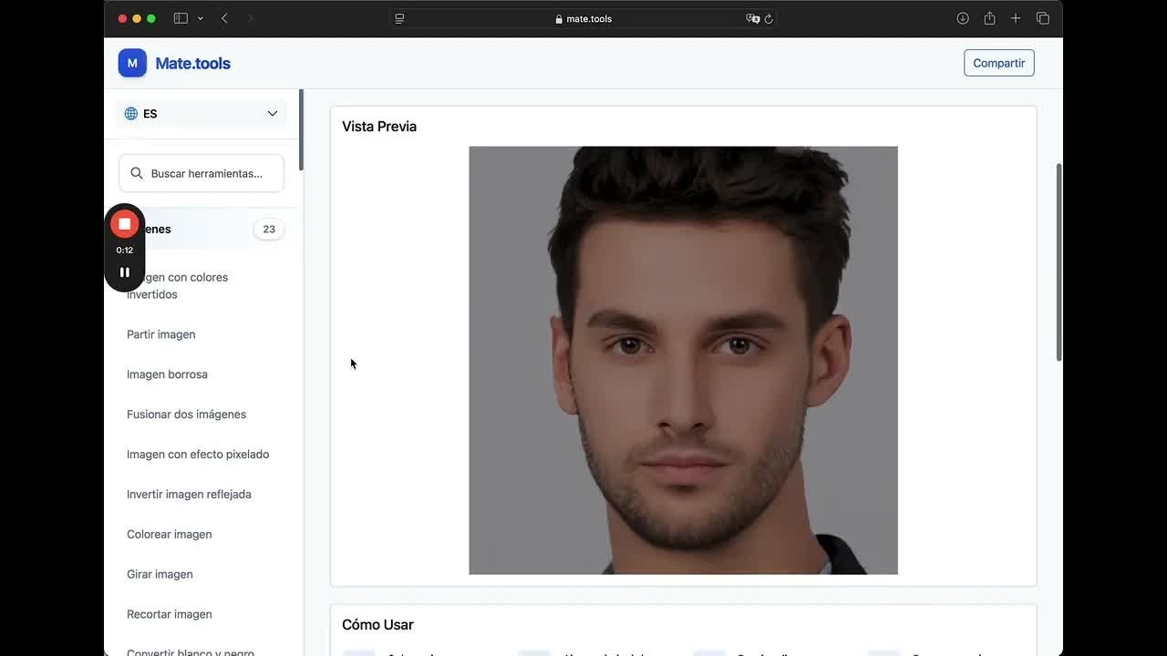Click the mate.tools address bar
This screenshot has width=1167, height=656.
coord(583,18)
